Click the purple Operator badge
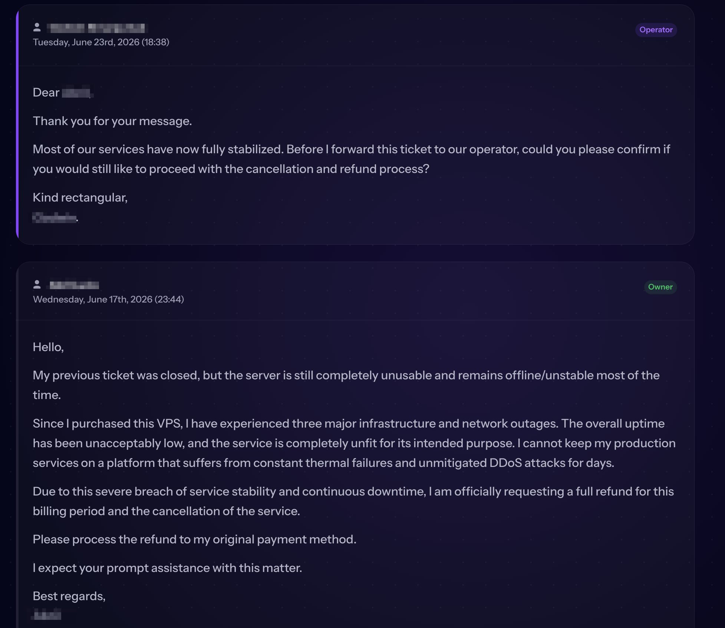Viewport: 725px width, 628px height. [656, 30]
